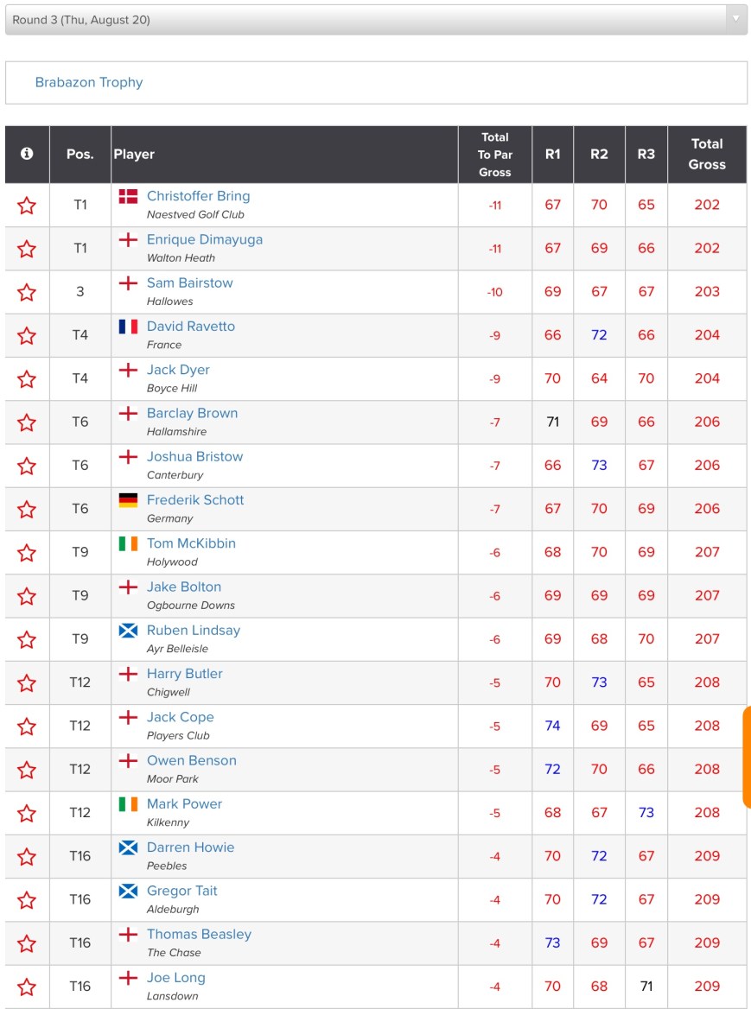Click the Total To Par Gross header

494,154
